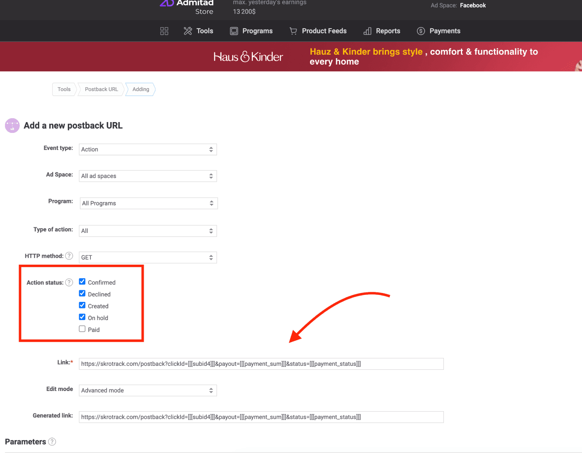Click the Admitad Store logo
This screenshot has height=453, width=582.
(x=187, y=7)
